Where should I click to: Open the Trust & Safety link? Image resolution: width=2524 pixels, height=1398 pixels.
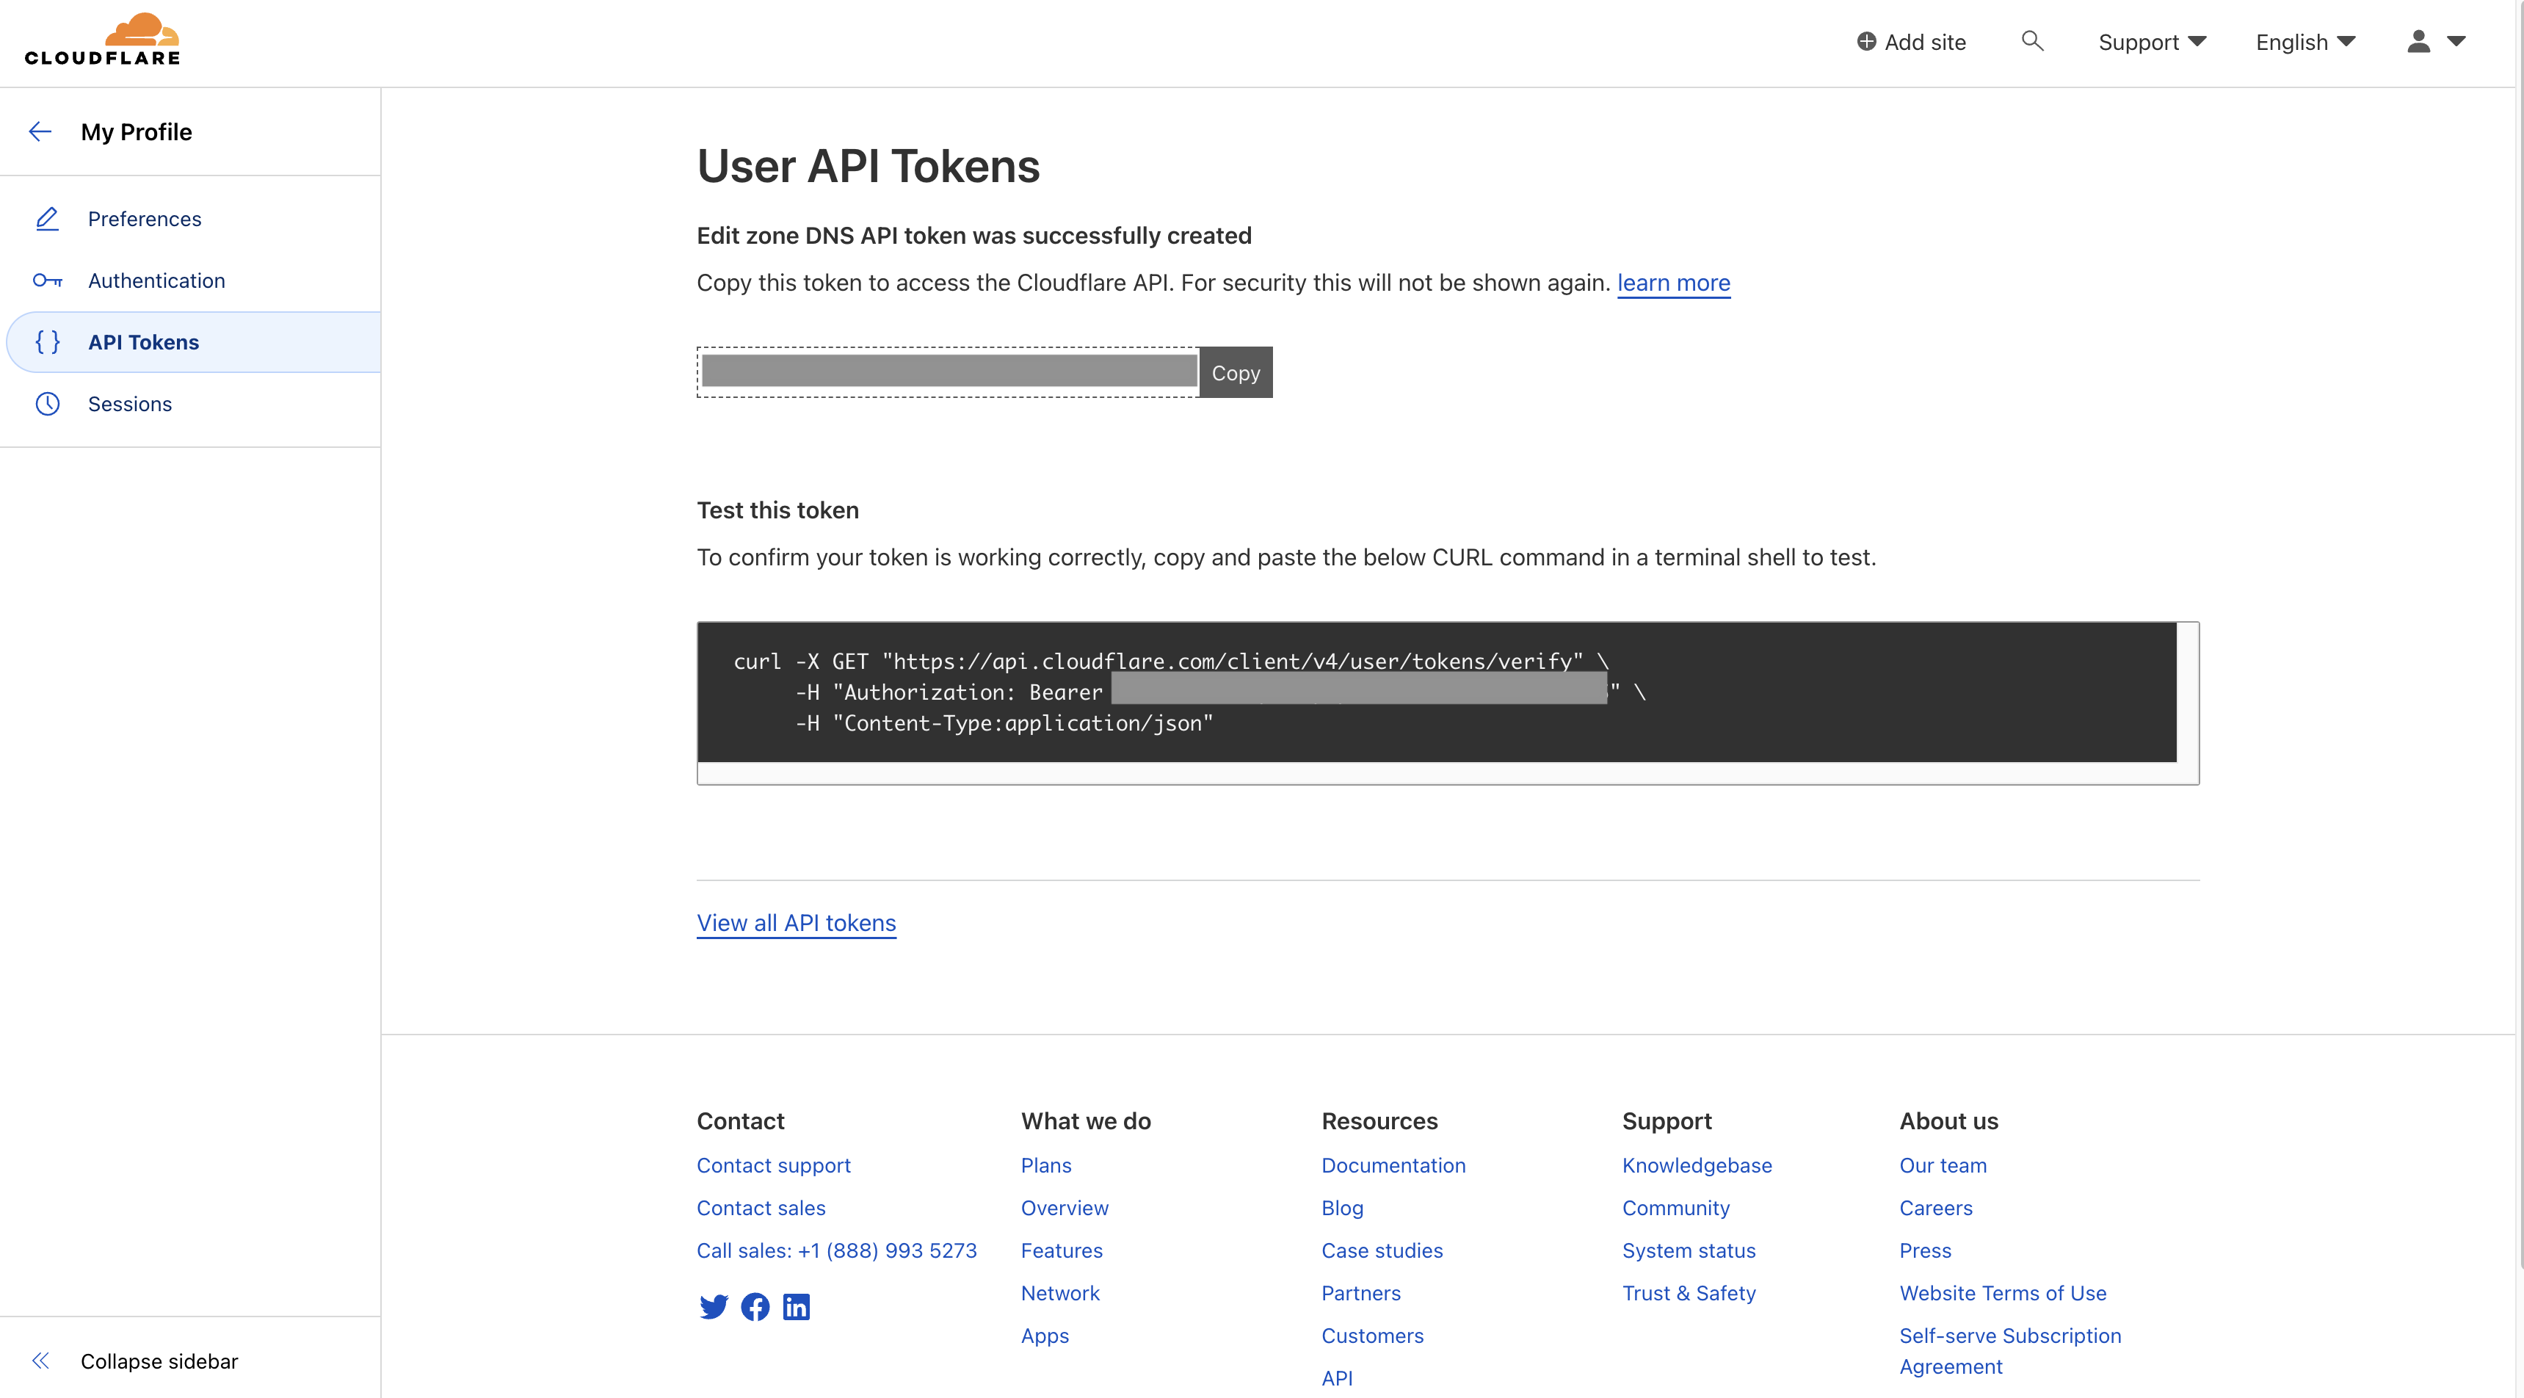pyautogui.click(x=1689, y=1293)
